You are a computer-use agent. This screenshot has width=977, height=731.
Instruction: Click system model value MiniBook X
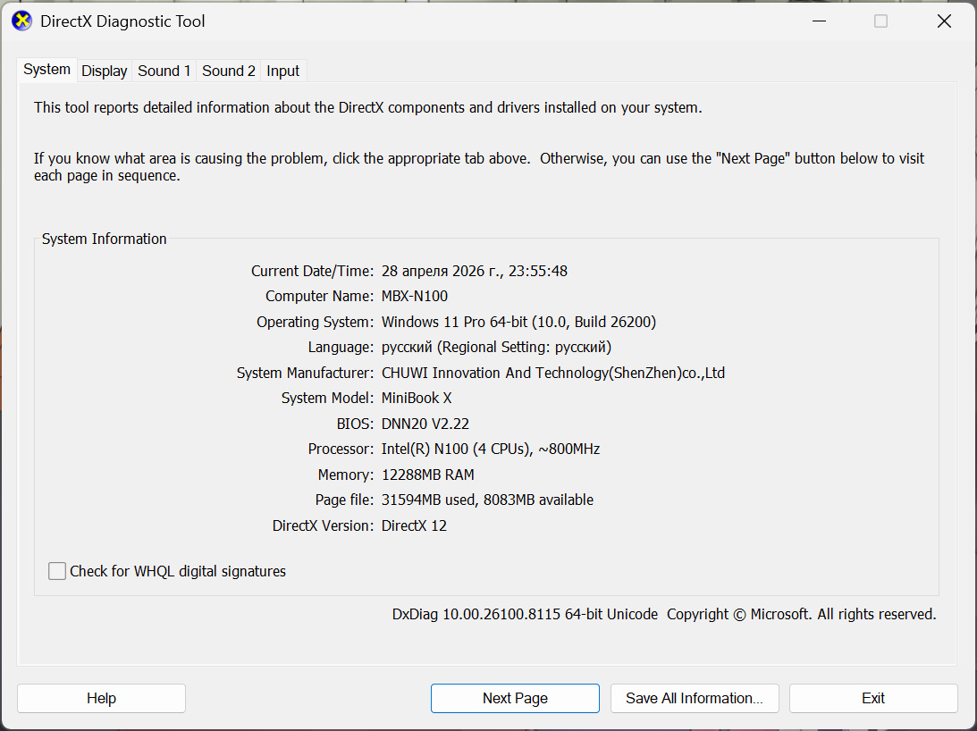[417, 398]
